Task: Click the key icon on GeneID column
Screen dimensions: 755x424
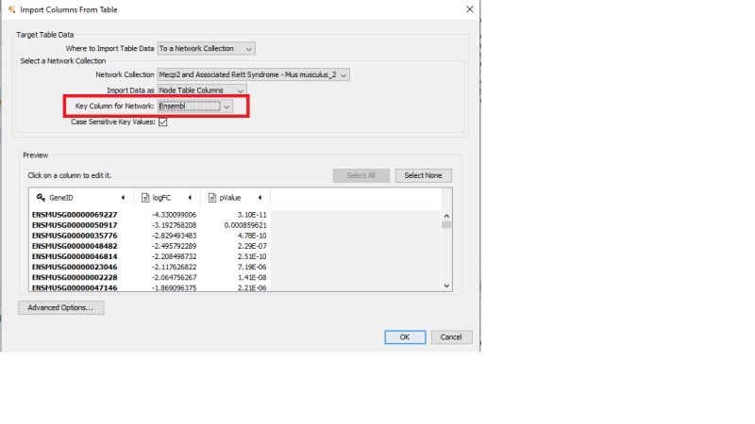Action: point(41,198)
